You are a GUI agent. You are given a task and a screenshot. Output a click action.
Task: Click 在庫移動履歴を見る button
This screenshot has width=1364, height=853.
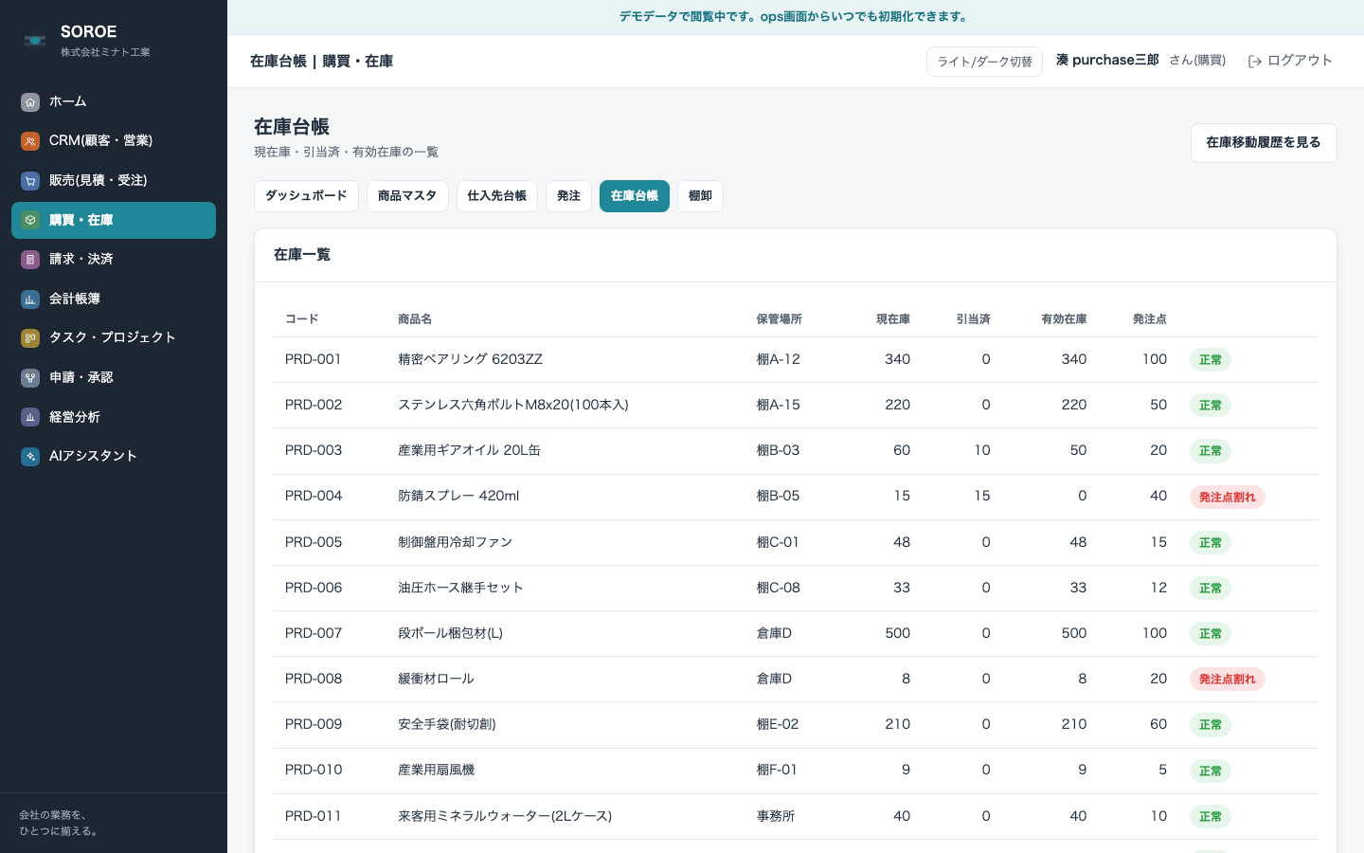(x=1264, y=143)
